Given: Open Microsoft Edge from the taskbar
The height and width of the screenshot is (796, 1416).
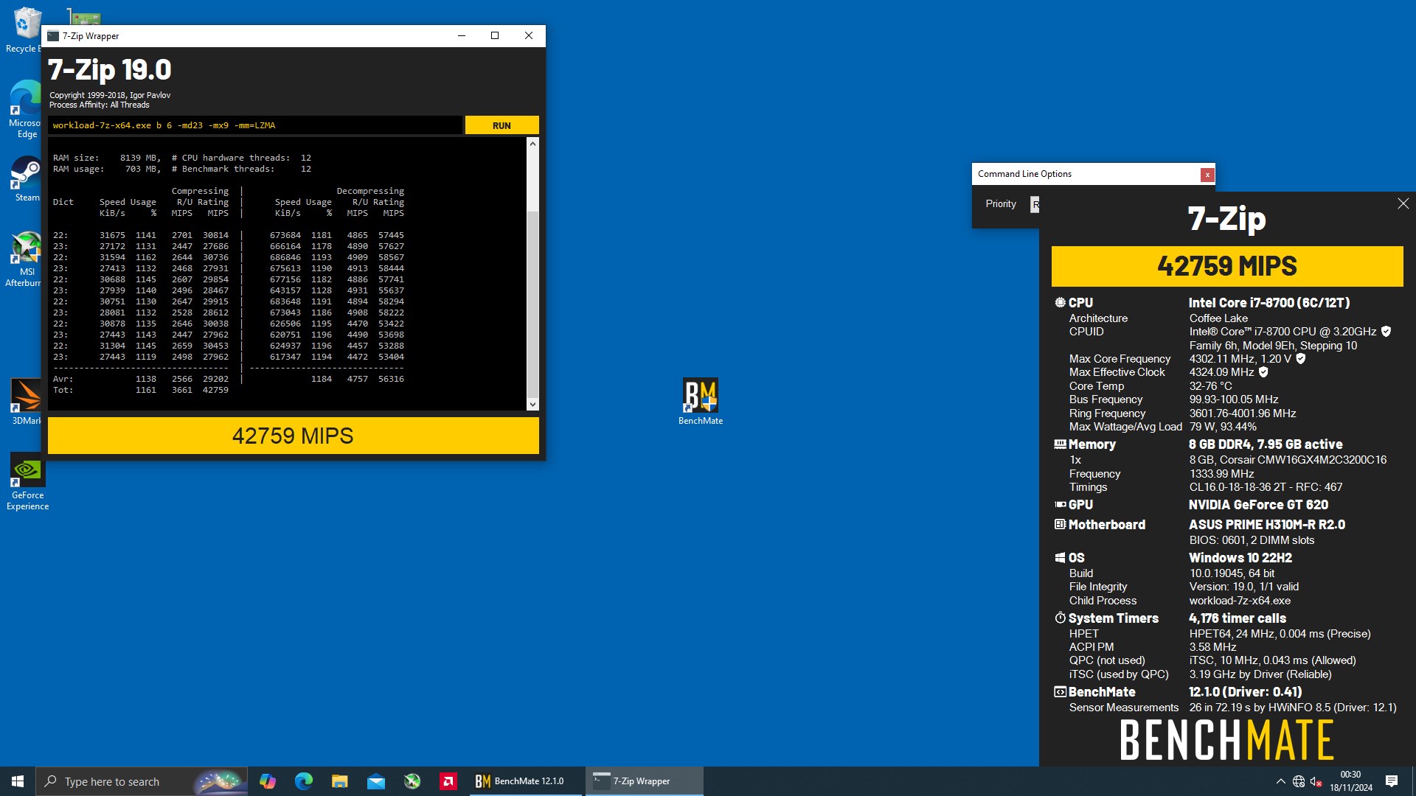Looking at the screenshot, I should coord(303,781).
